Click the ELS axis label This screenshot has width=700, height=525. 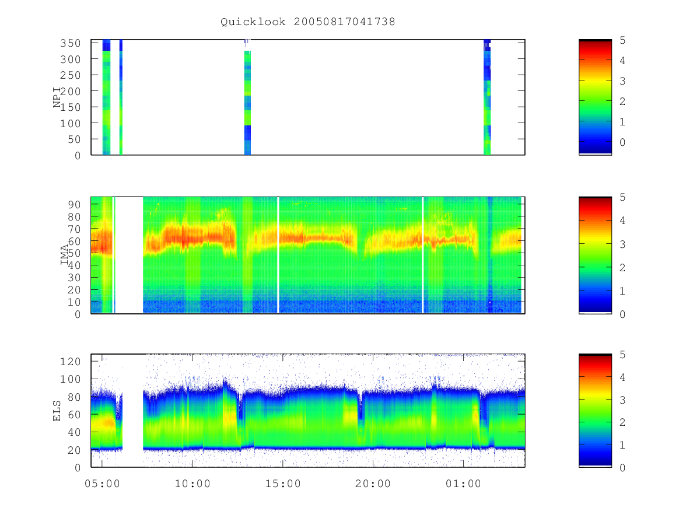click(58, 411)
